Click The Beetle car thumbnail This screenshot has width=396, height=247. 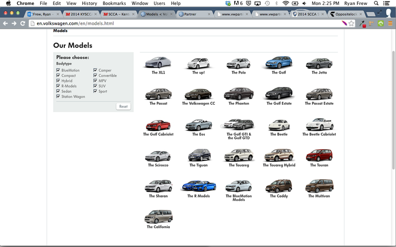279,125
